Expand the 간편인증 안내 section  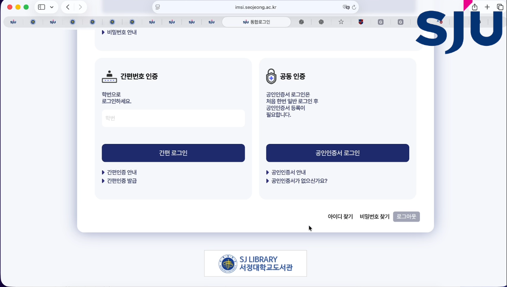tap(122, 172)
